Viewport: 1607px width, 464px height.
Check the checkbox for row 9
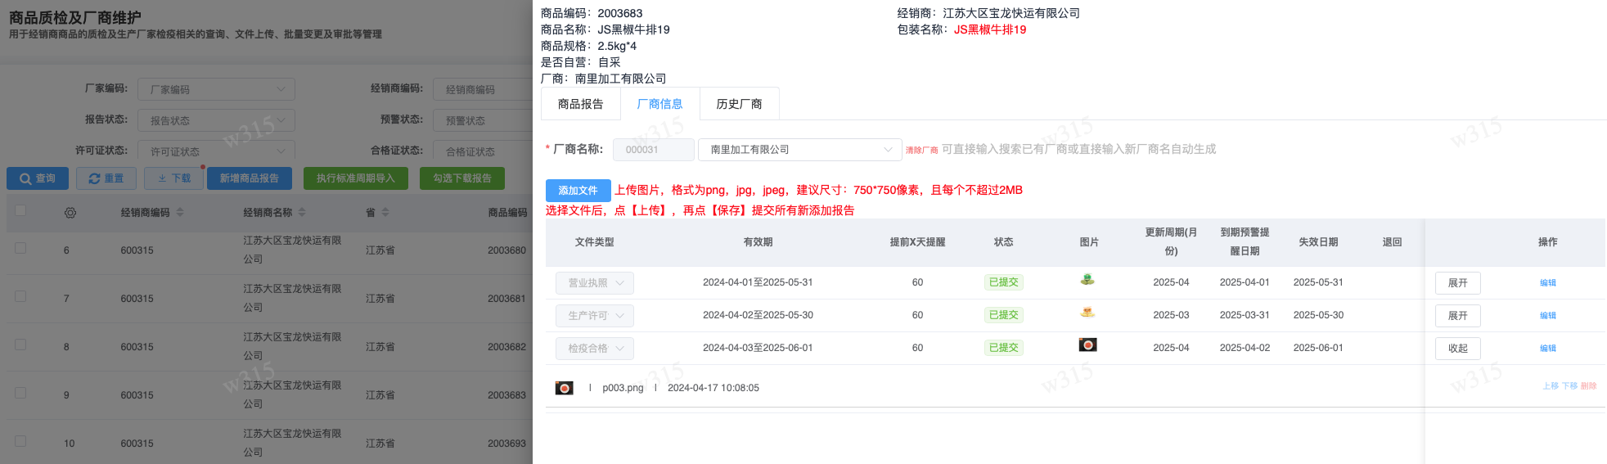coord(20,393)
